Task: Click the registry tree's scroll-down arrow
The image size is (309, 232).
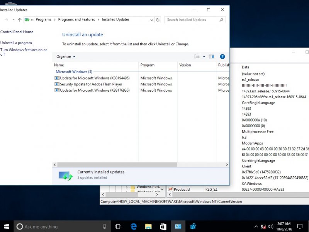Action: point(162,189)
